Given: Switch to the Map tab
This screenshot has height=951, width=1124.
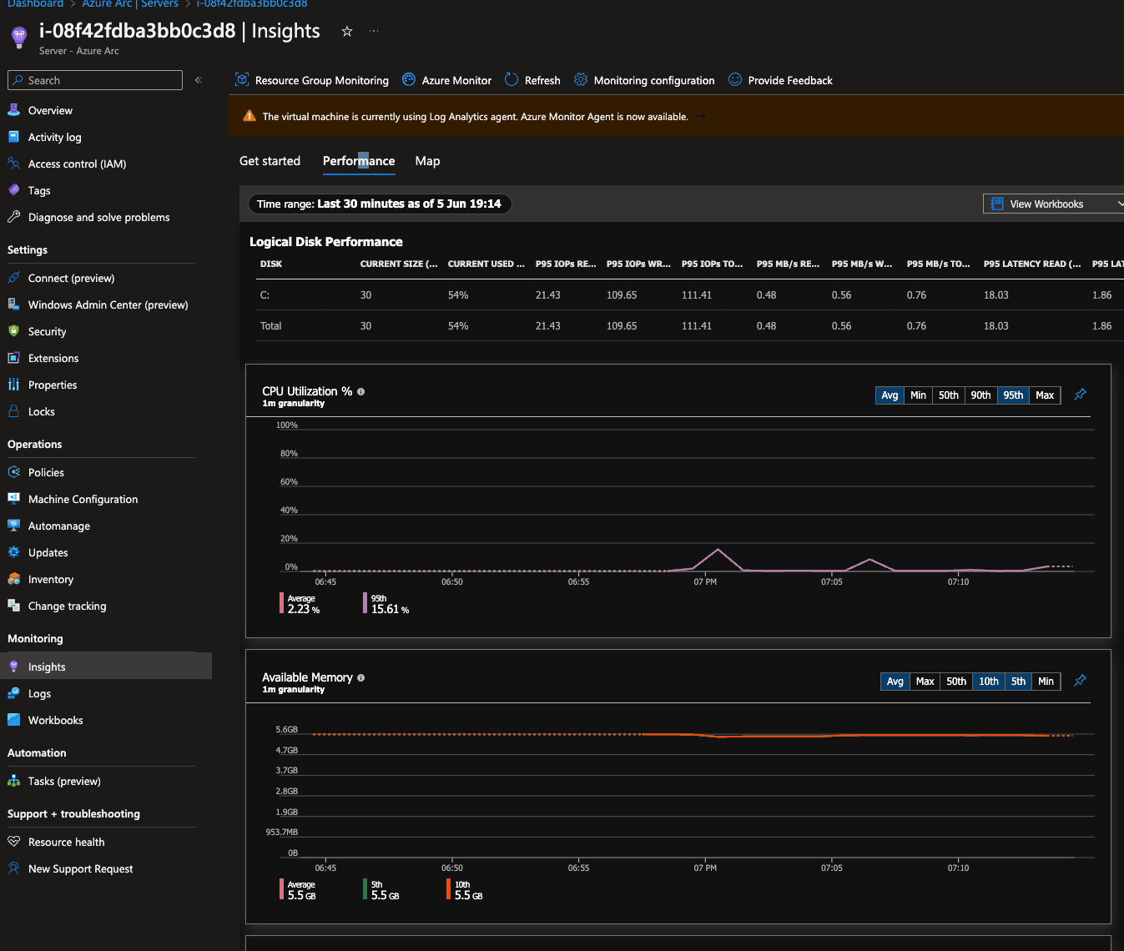Looking at the screenshot, I should point(426,161).
